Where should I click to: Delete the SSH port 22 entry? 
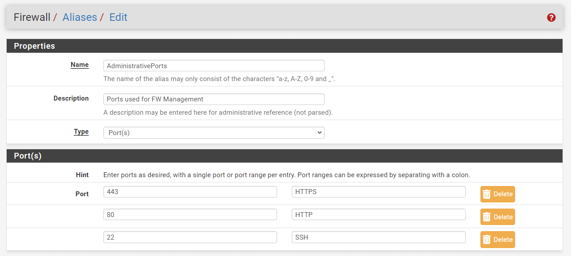coord(498,239)
